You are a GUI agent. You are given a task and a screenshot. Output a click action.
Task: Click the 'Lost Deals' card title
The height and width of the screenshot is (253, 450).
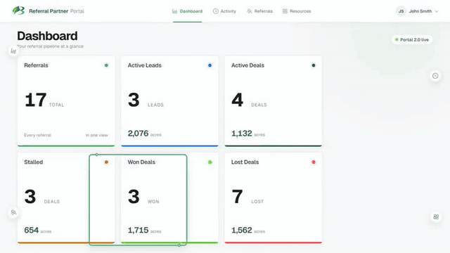pos(245,162)
